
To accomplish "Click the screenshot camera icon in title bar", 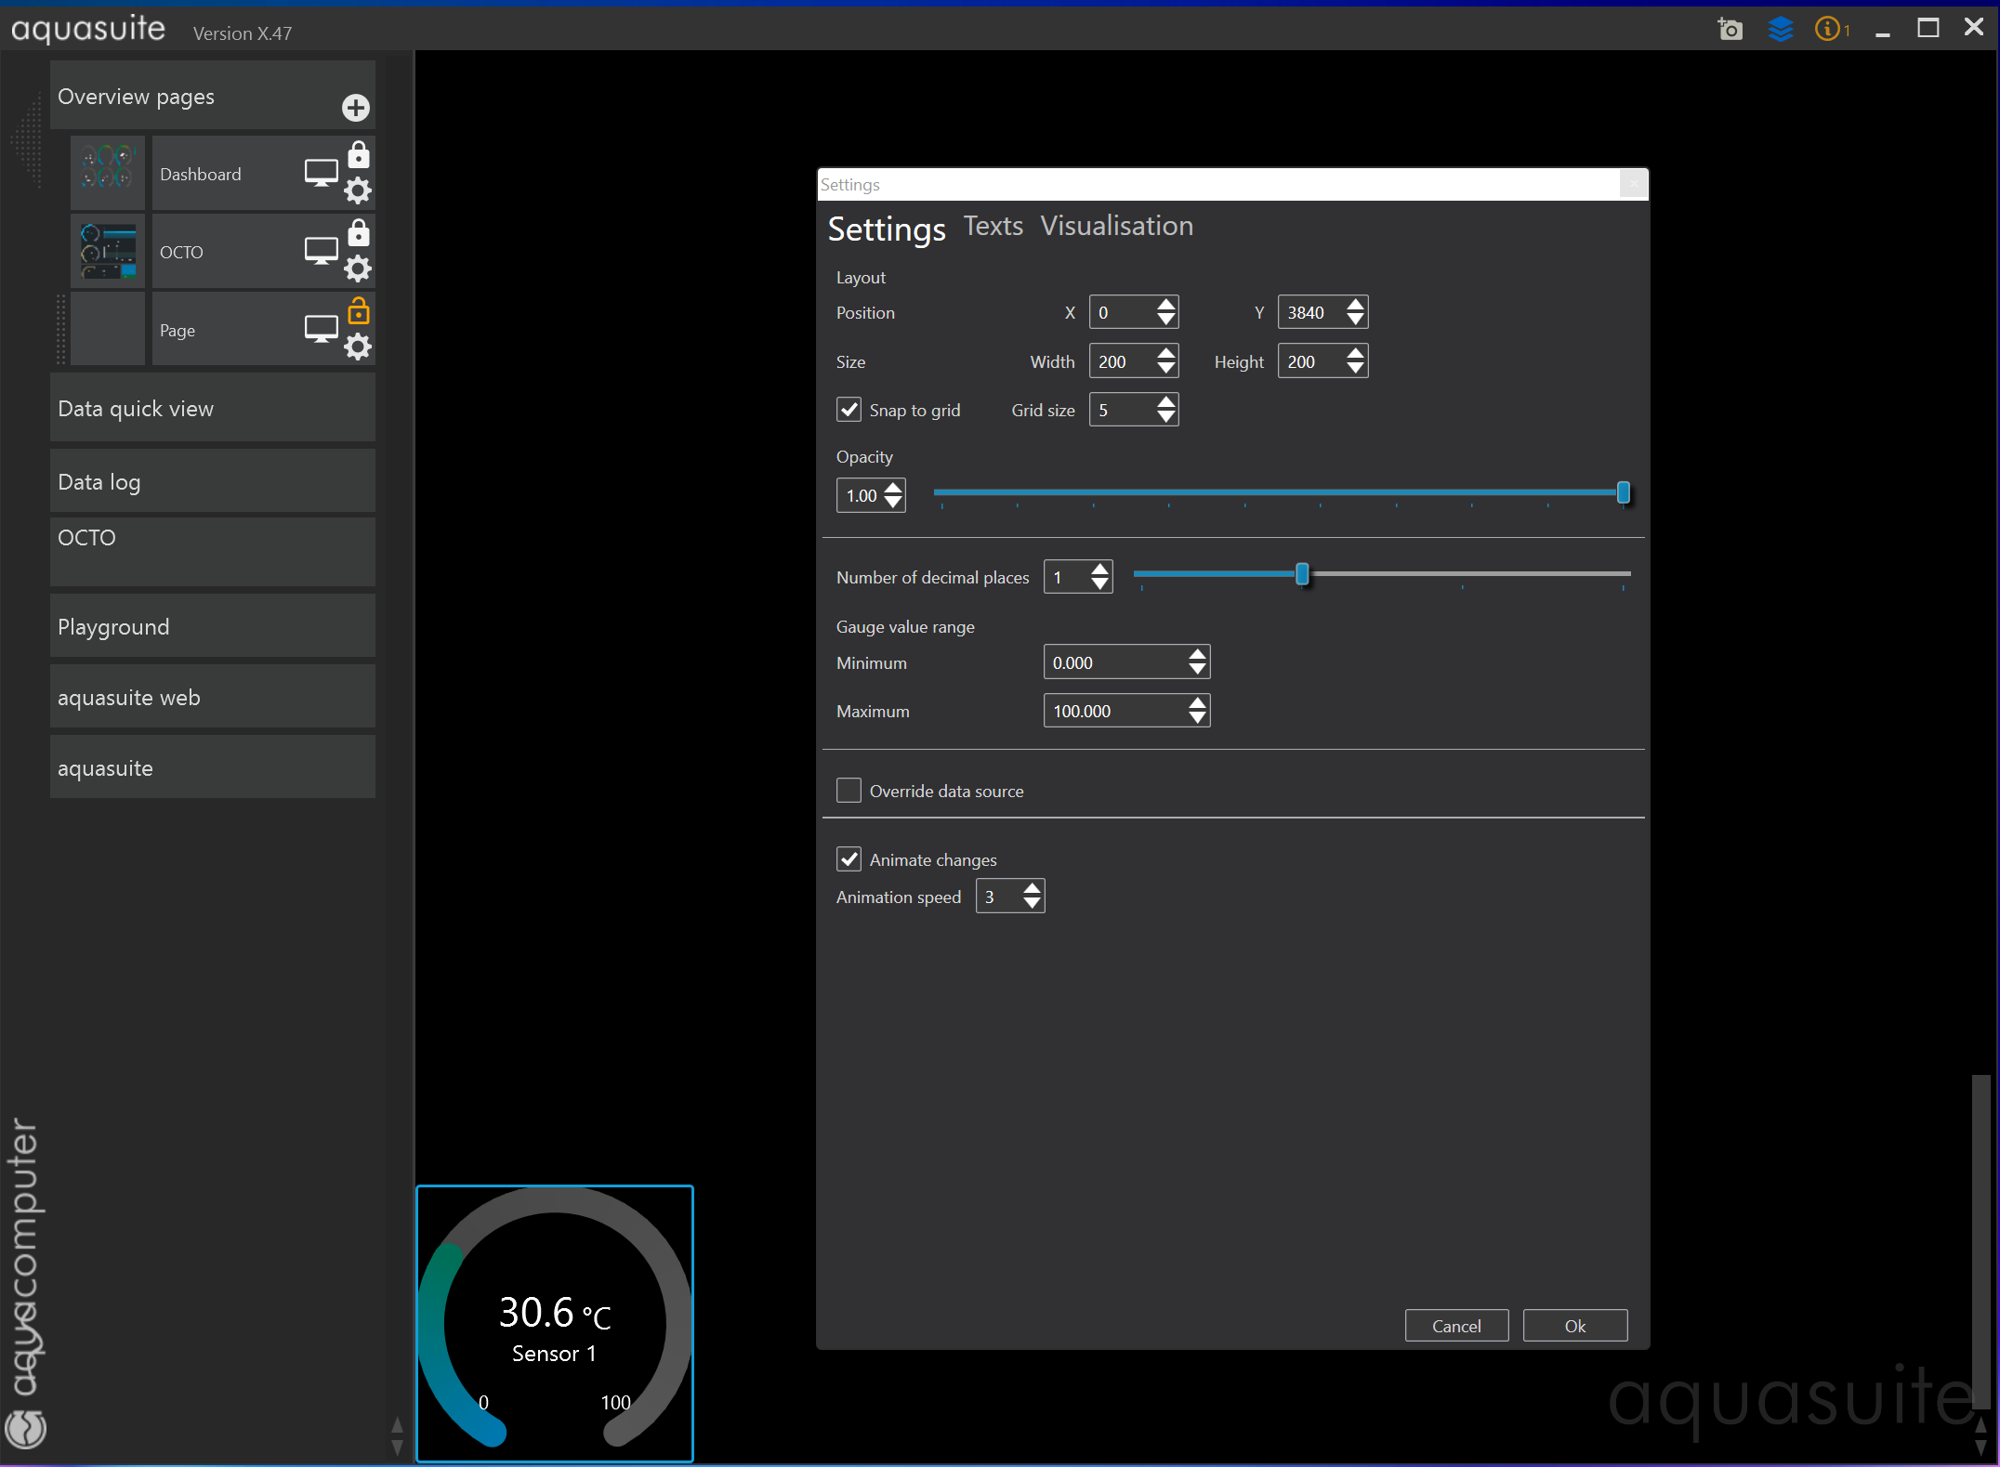I will [1730, 30].
